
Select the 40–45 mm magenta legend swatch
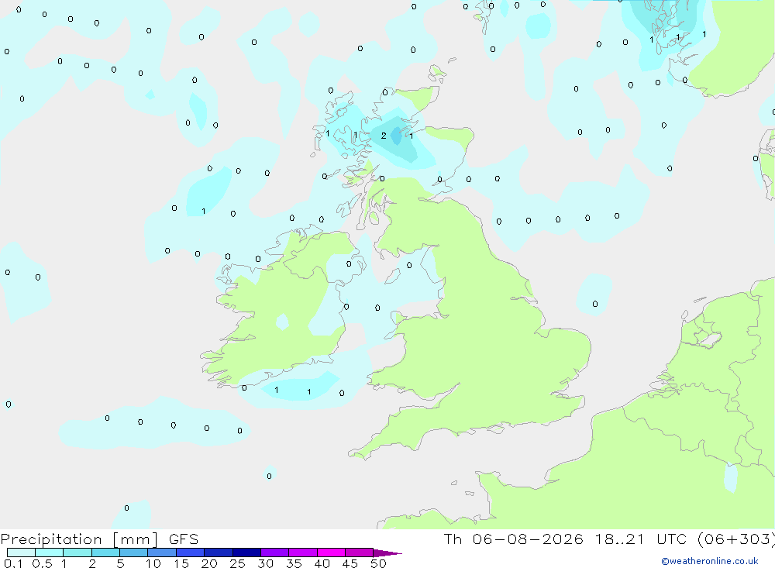[331, 553]
